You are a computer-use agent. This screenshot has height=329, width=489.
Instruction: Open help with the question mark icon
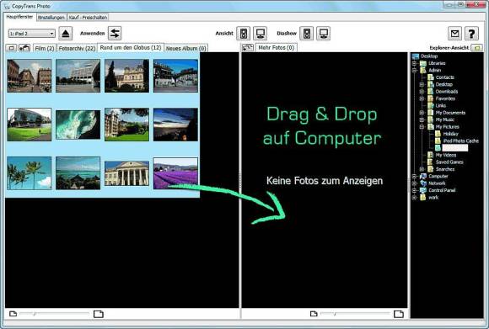pyautogui.click(x=471, y=34)
